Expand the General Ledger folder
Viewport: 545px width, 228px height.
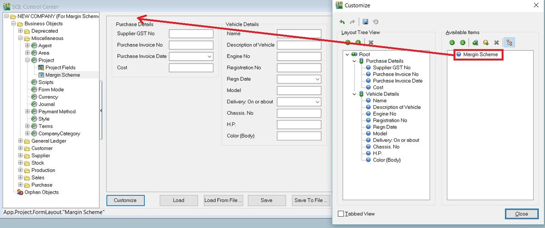click(x=20, y=141)
